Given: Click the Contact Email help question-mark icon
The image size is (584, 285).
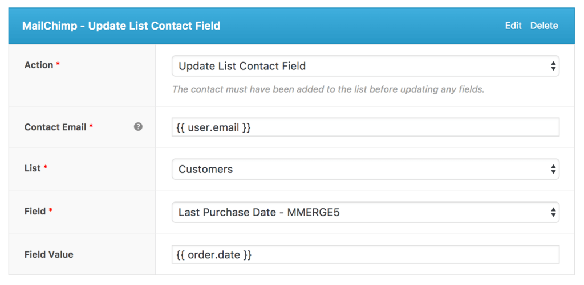Looking at the screenshot, I should (138, 127).
